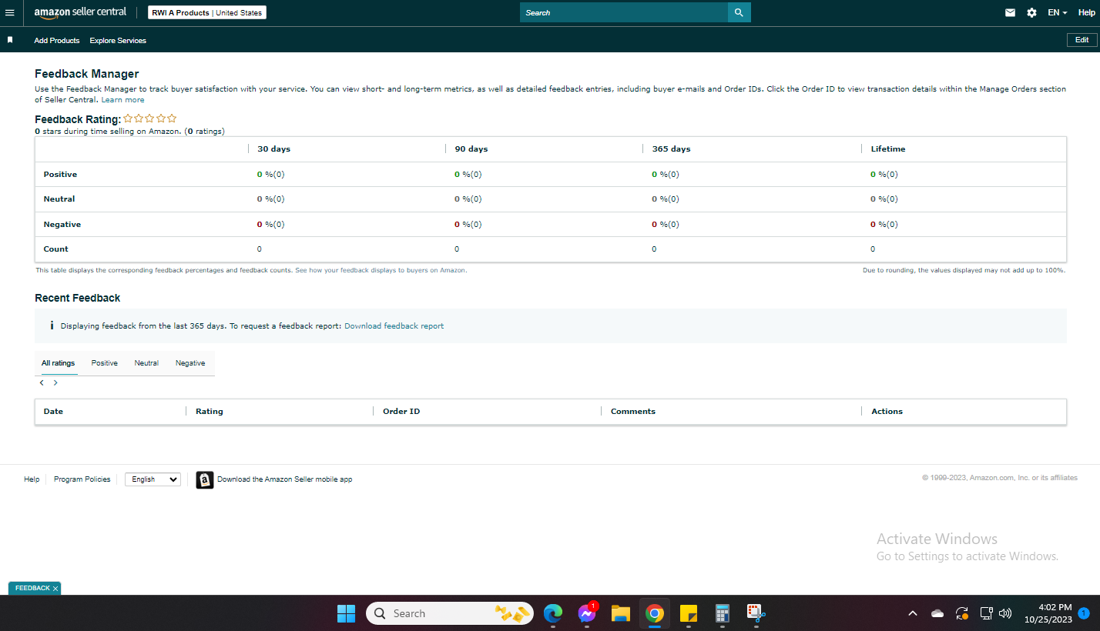Click the Help link in the top bar
The height and width of the screenshot is (631, 1100).
[x=1086, y=13]
